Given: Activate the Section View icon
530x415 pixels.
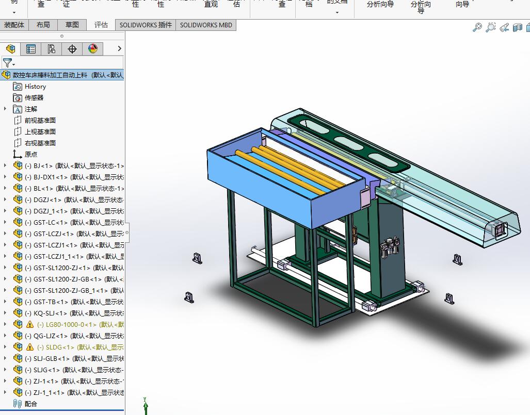Looking at the screenshot, I should (x=518, y=27).
